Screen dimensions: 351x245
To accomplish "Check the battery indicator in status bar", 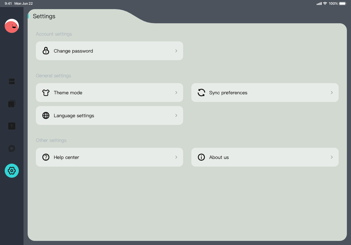I will tap(342, 4).
